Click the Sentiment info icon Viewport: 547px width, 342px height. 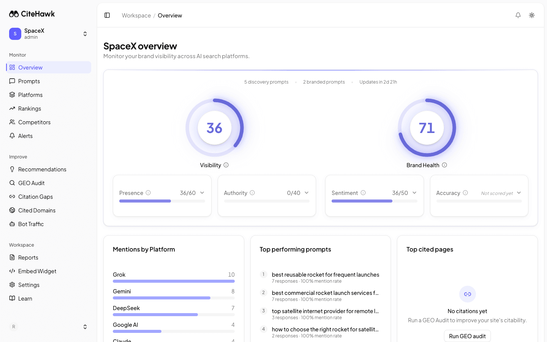coord(363,193)
